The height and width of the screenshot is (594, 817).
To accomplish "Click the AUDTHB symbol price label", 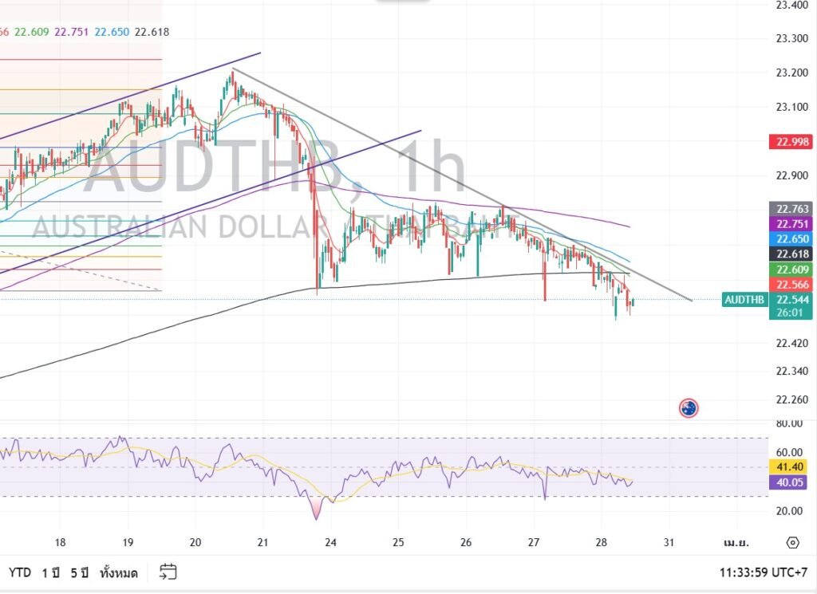I will click(744, 300).
